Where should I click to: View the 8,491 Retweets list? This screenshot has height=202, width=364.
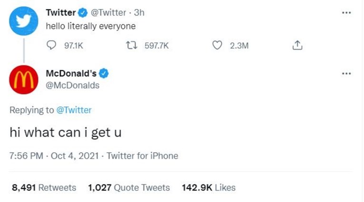tap(44, 188)
